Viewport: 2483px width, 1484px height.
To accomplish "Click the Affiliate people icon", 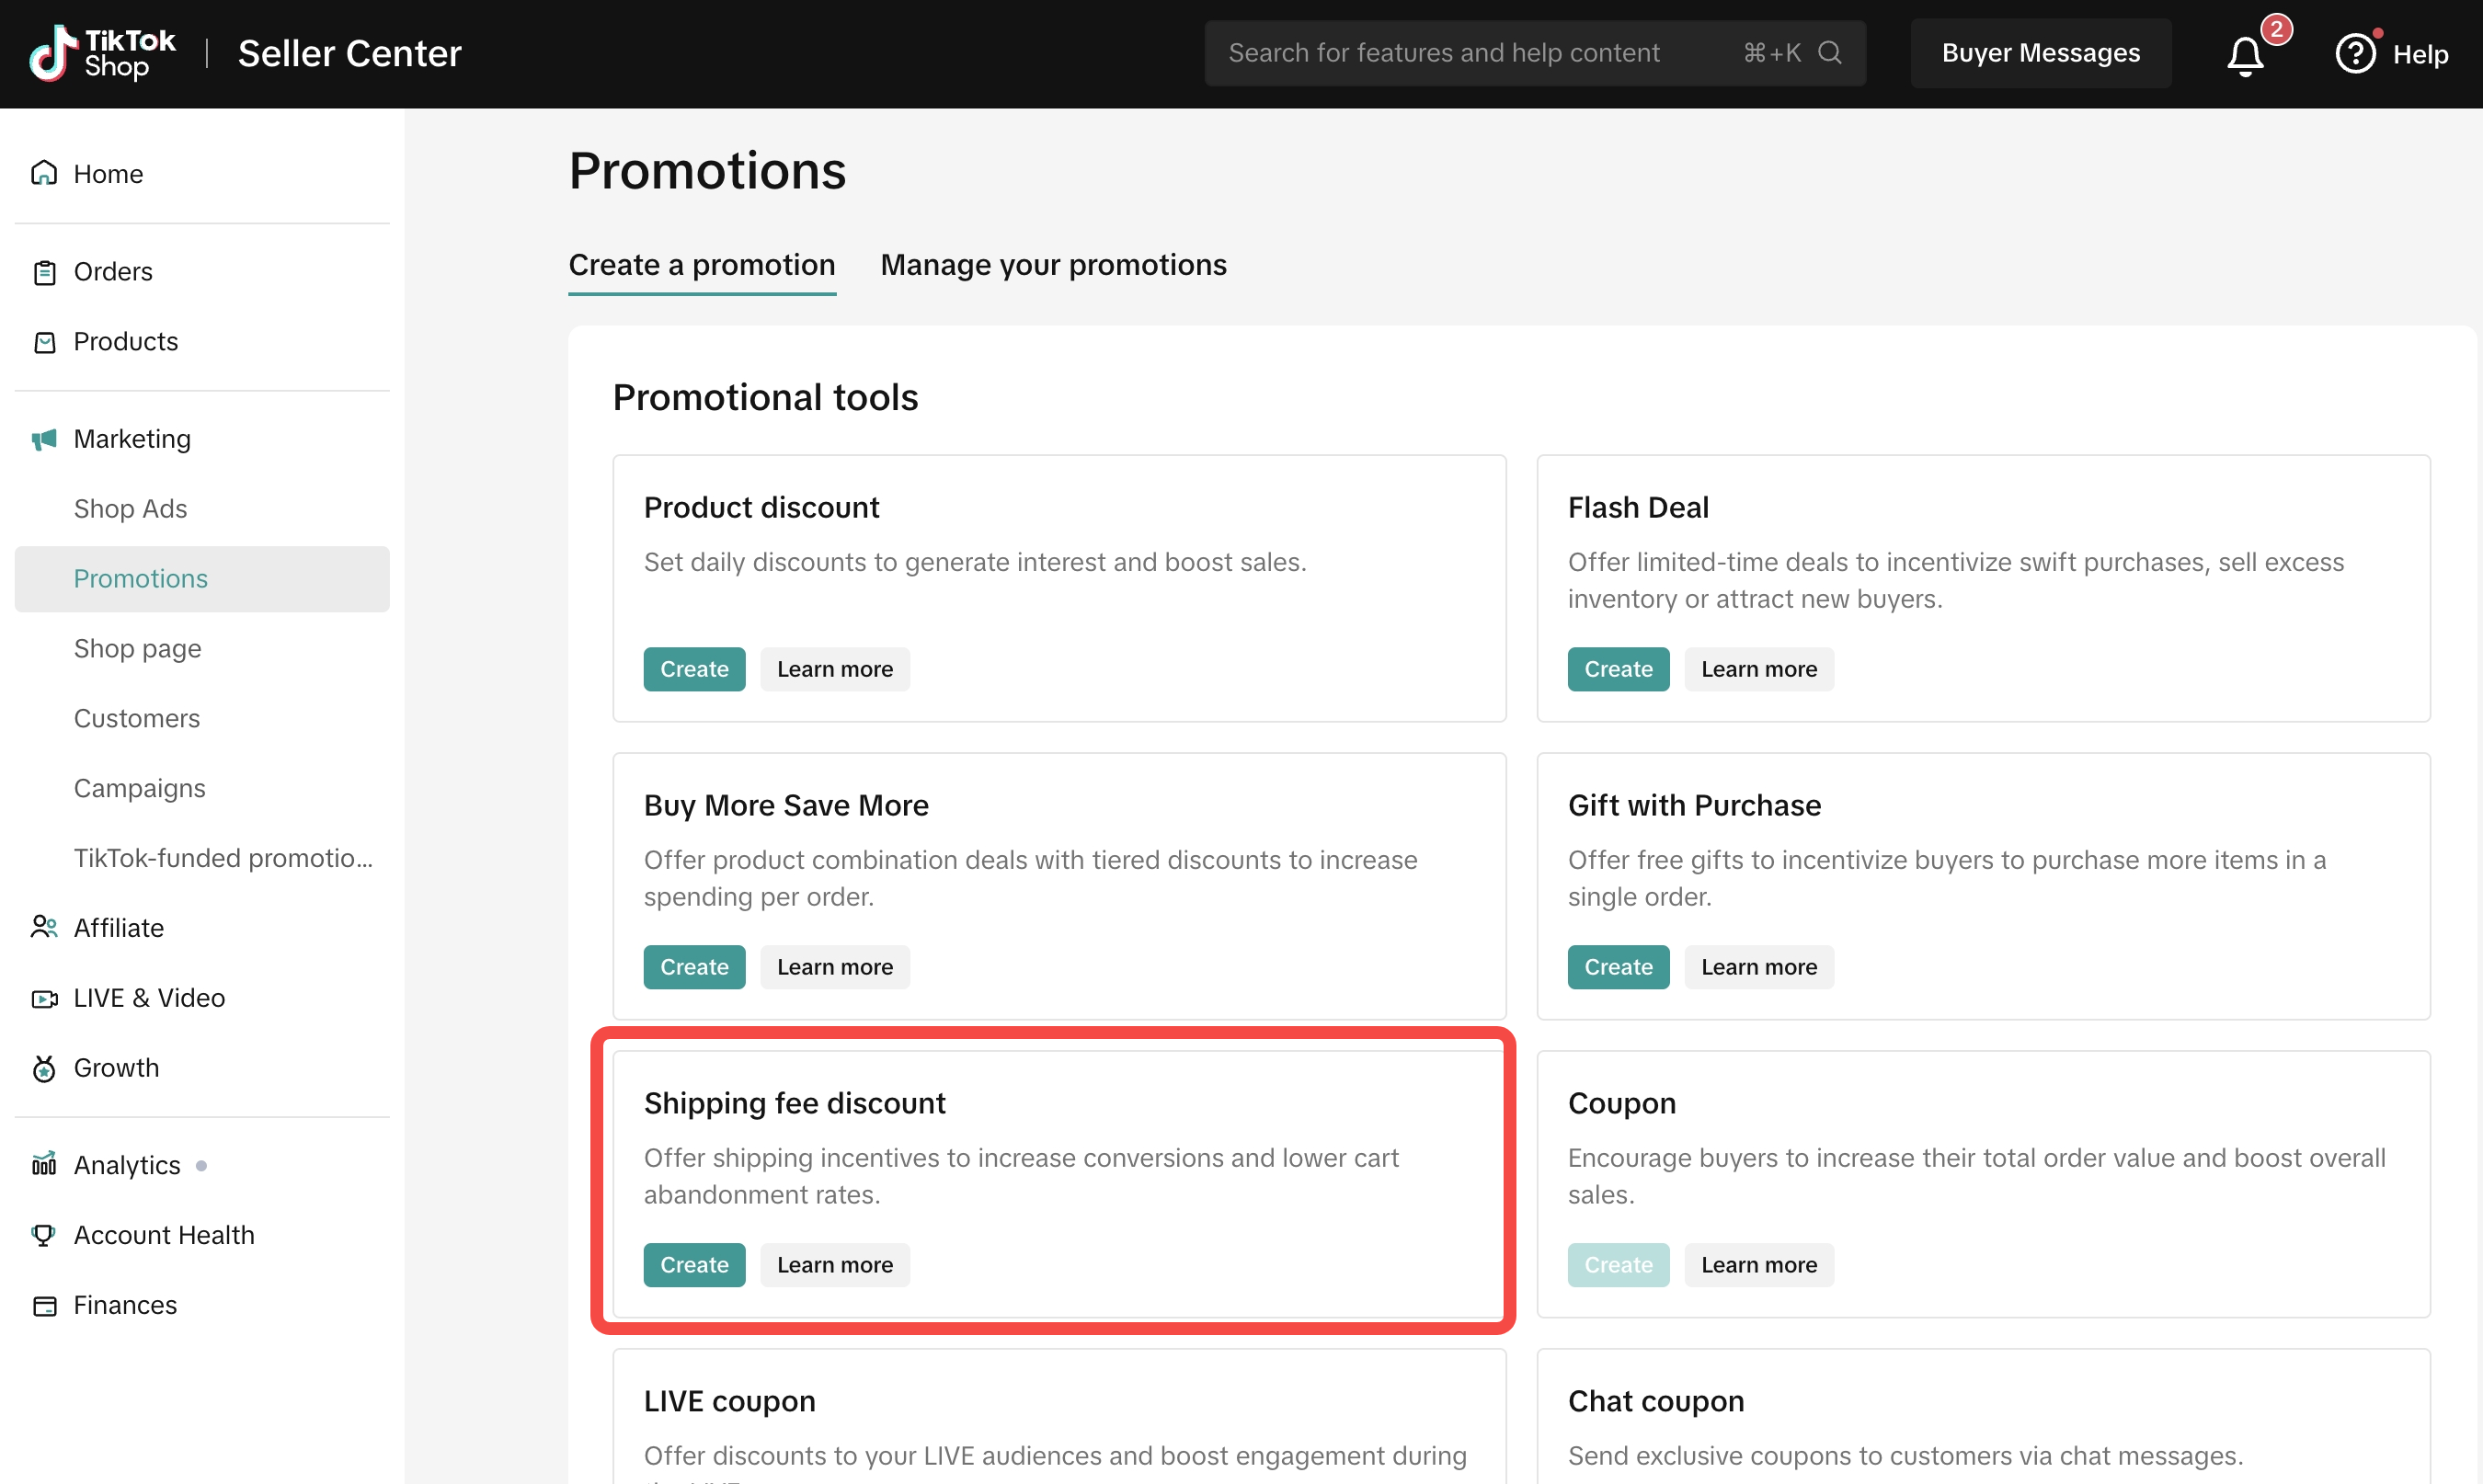I will click(44, 928).
